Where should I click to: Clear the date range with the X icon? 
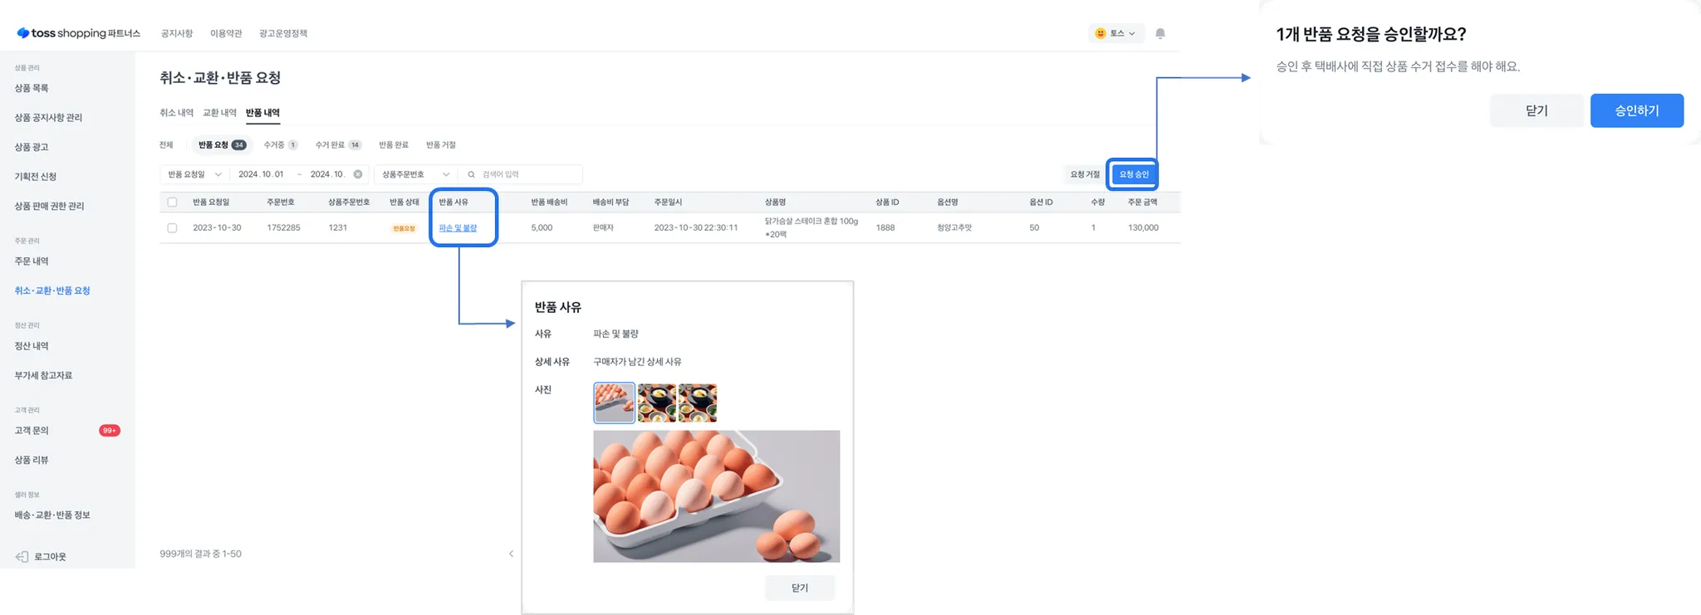pos(358,174)
